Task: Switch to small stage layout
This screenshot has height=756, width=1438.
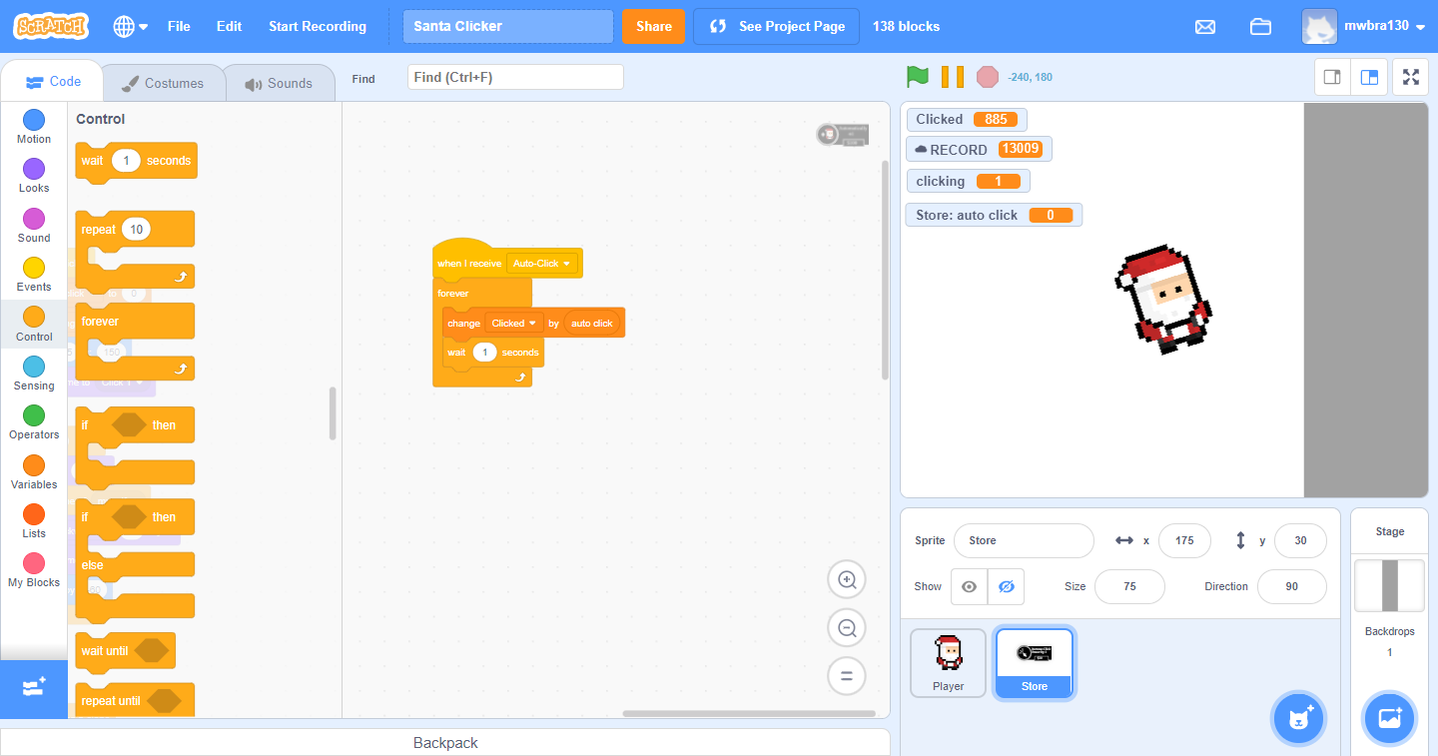Action: coord(1332,77)
